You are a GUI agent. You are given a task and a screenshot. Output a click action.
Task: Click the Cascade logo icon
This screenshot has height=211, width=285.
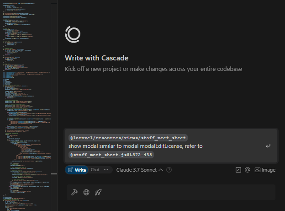coord(73,34)
